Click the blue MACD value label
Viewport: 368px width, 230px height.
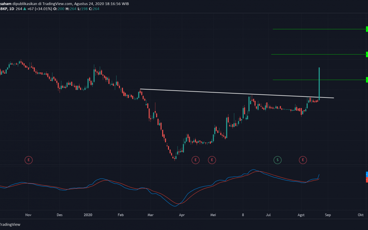click(367, 174)
